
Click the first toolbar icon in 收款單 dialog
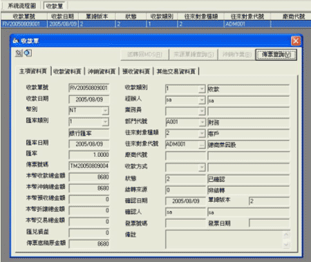[19, 53]
